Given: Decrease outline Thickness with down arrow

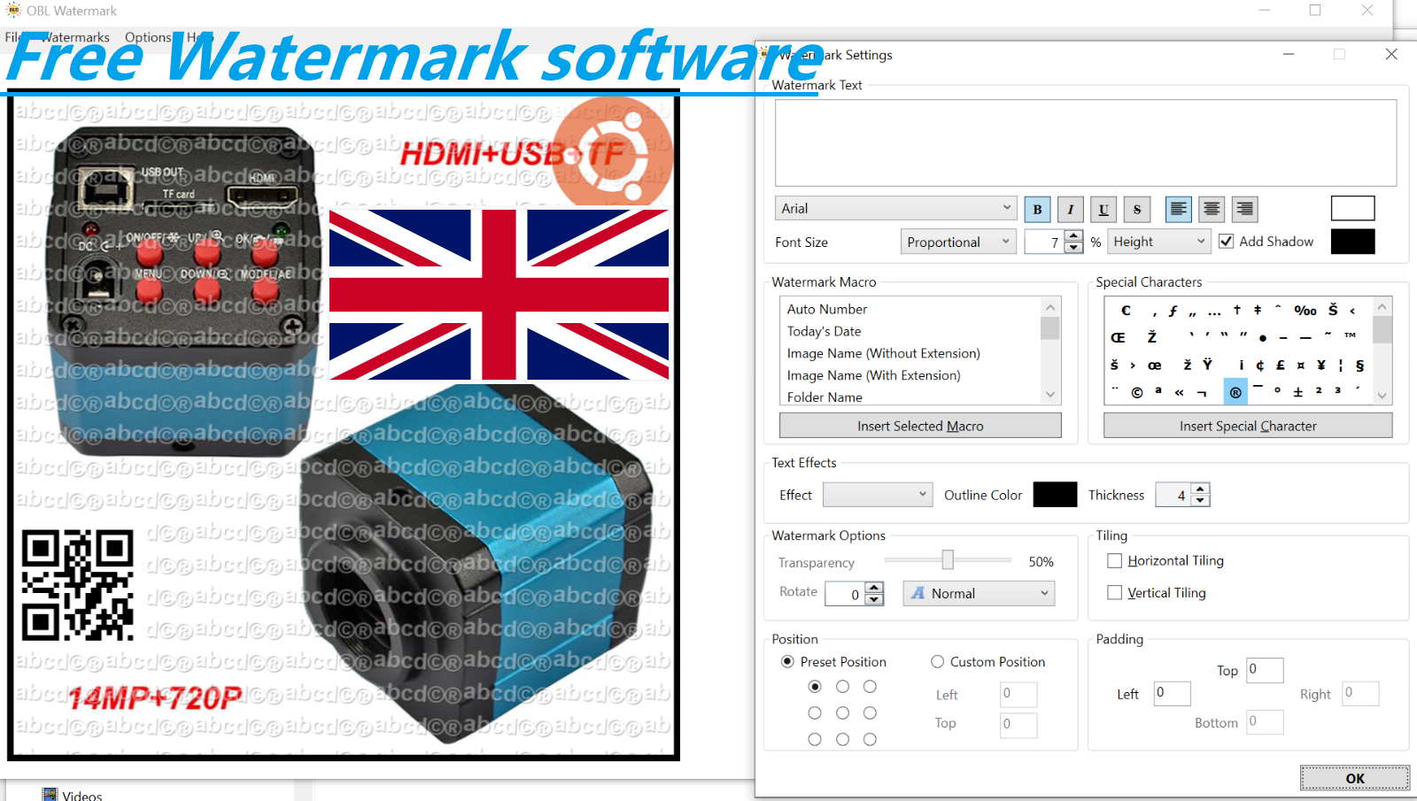Looking at the screenshot, I should 1200,501.
